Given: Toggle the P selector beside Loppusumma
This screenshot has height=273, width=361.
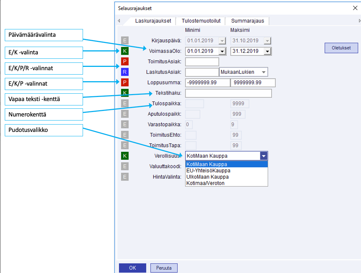Looking at the screenshot, I should tap(125, 82).
